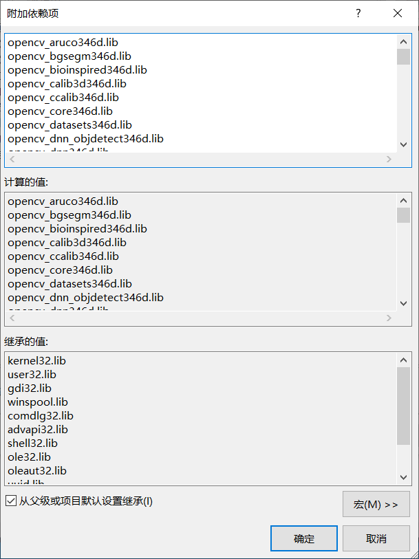Select kernel32.lib in 继承的值 list
419x559 pixels.
point(37,361)
